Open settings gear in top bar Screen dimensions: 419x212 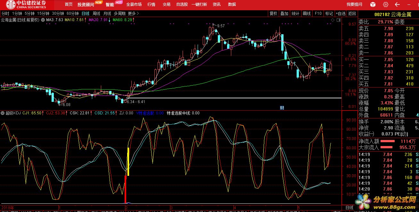386,4
